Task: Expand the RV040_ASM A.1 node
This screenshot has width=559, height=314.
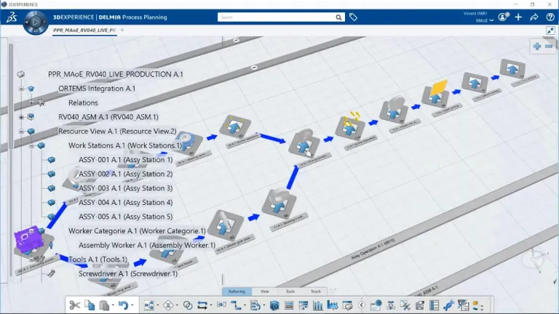Action: click(21, 117)
